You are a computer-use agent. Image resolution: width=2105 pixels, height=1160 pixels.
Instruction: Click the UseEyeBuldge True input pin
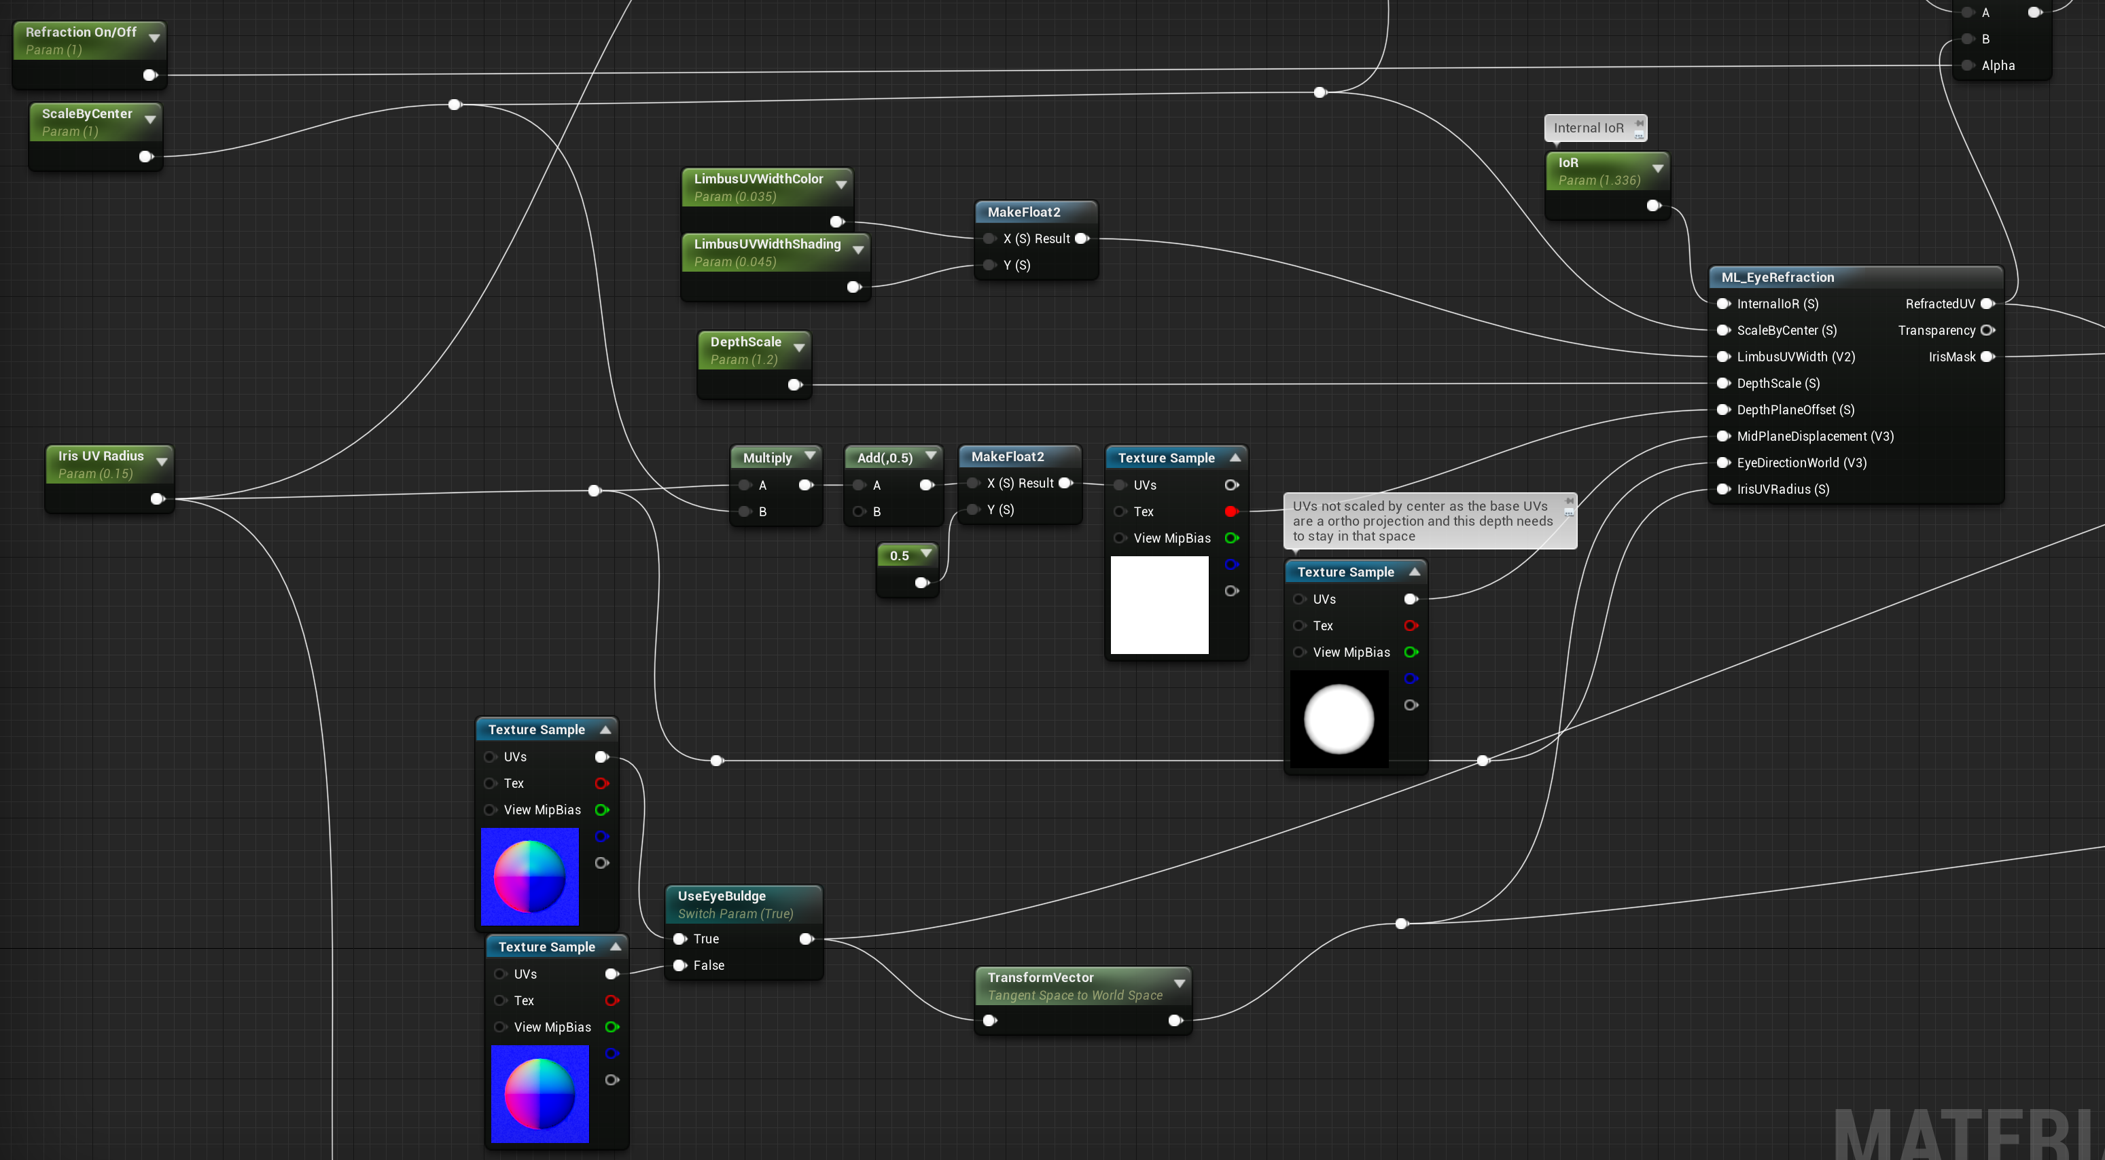680,939
